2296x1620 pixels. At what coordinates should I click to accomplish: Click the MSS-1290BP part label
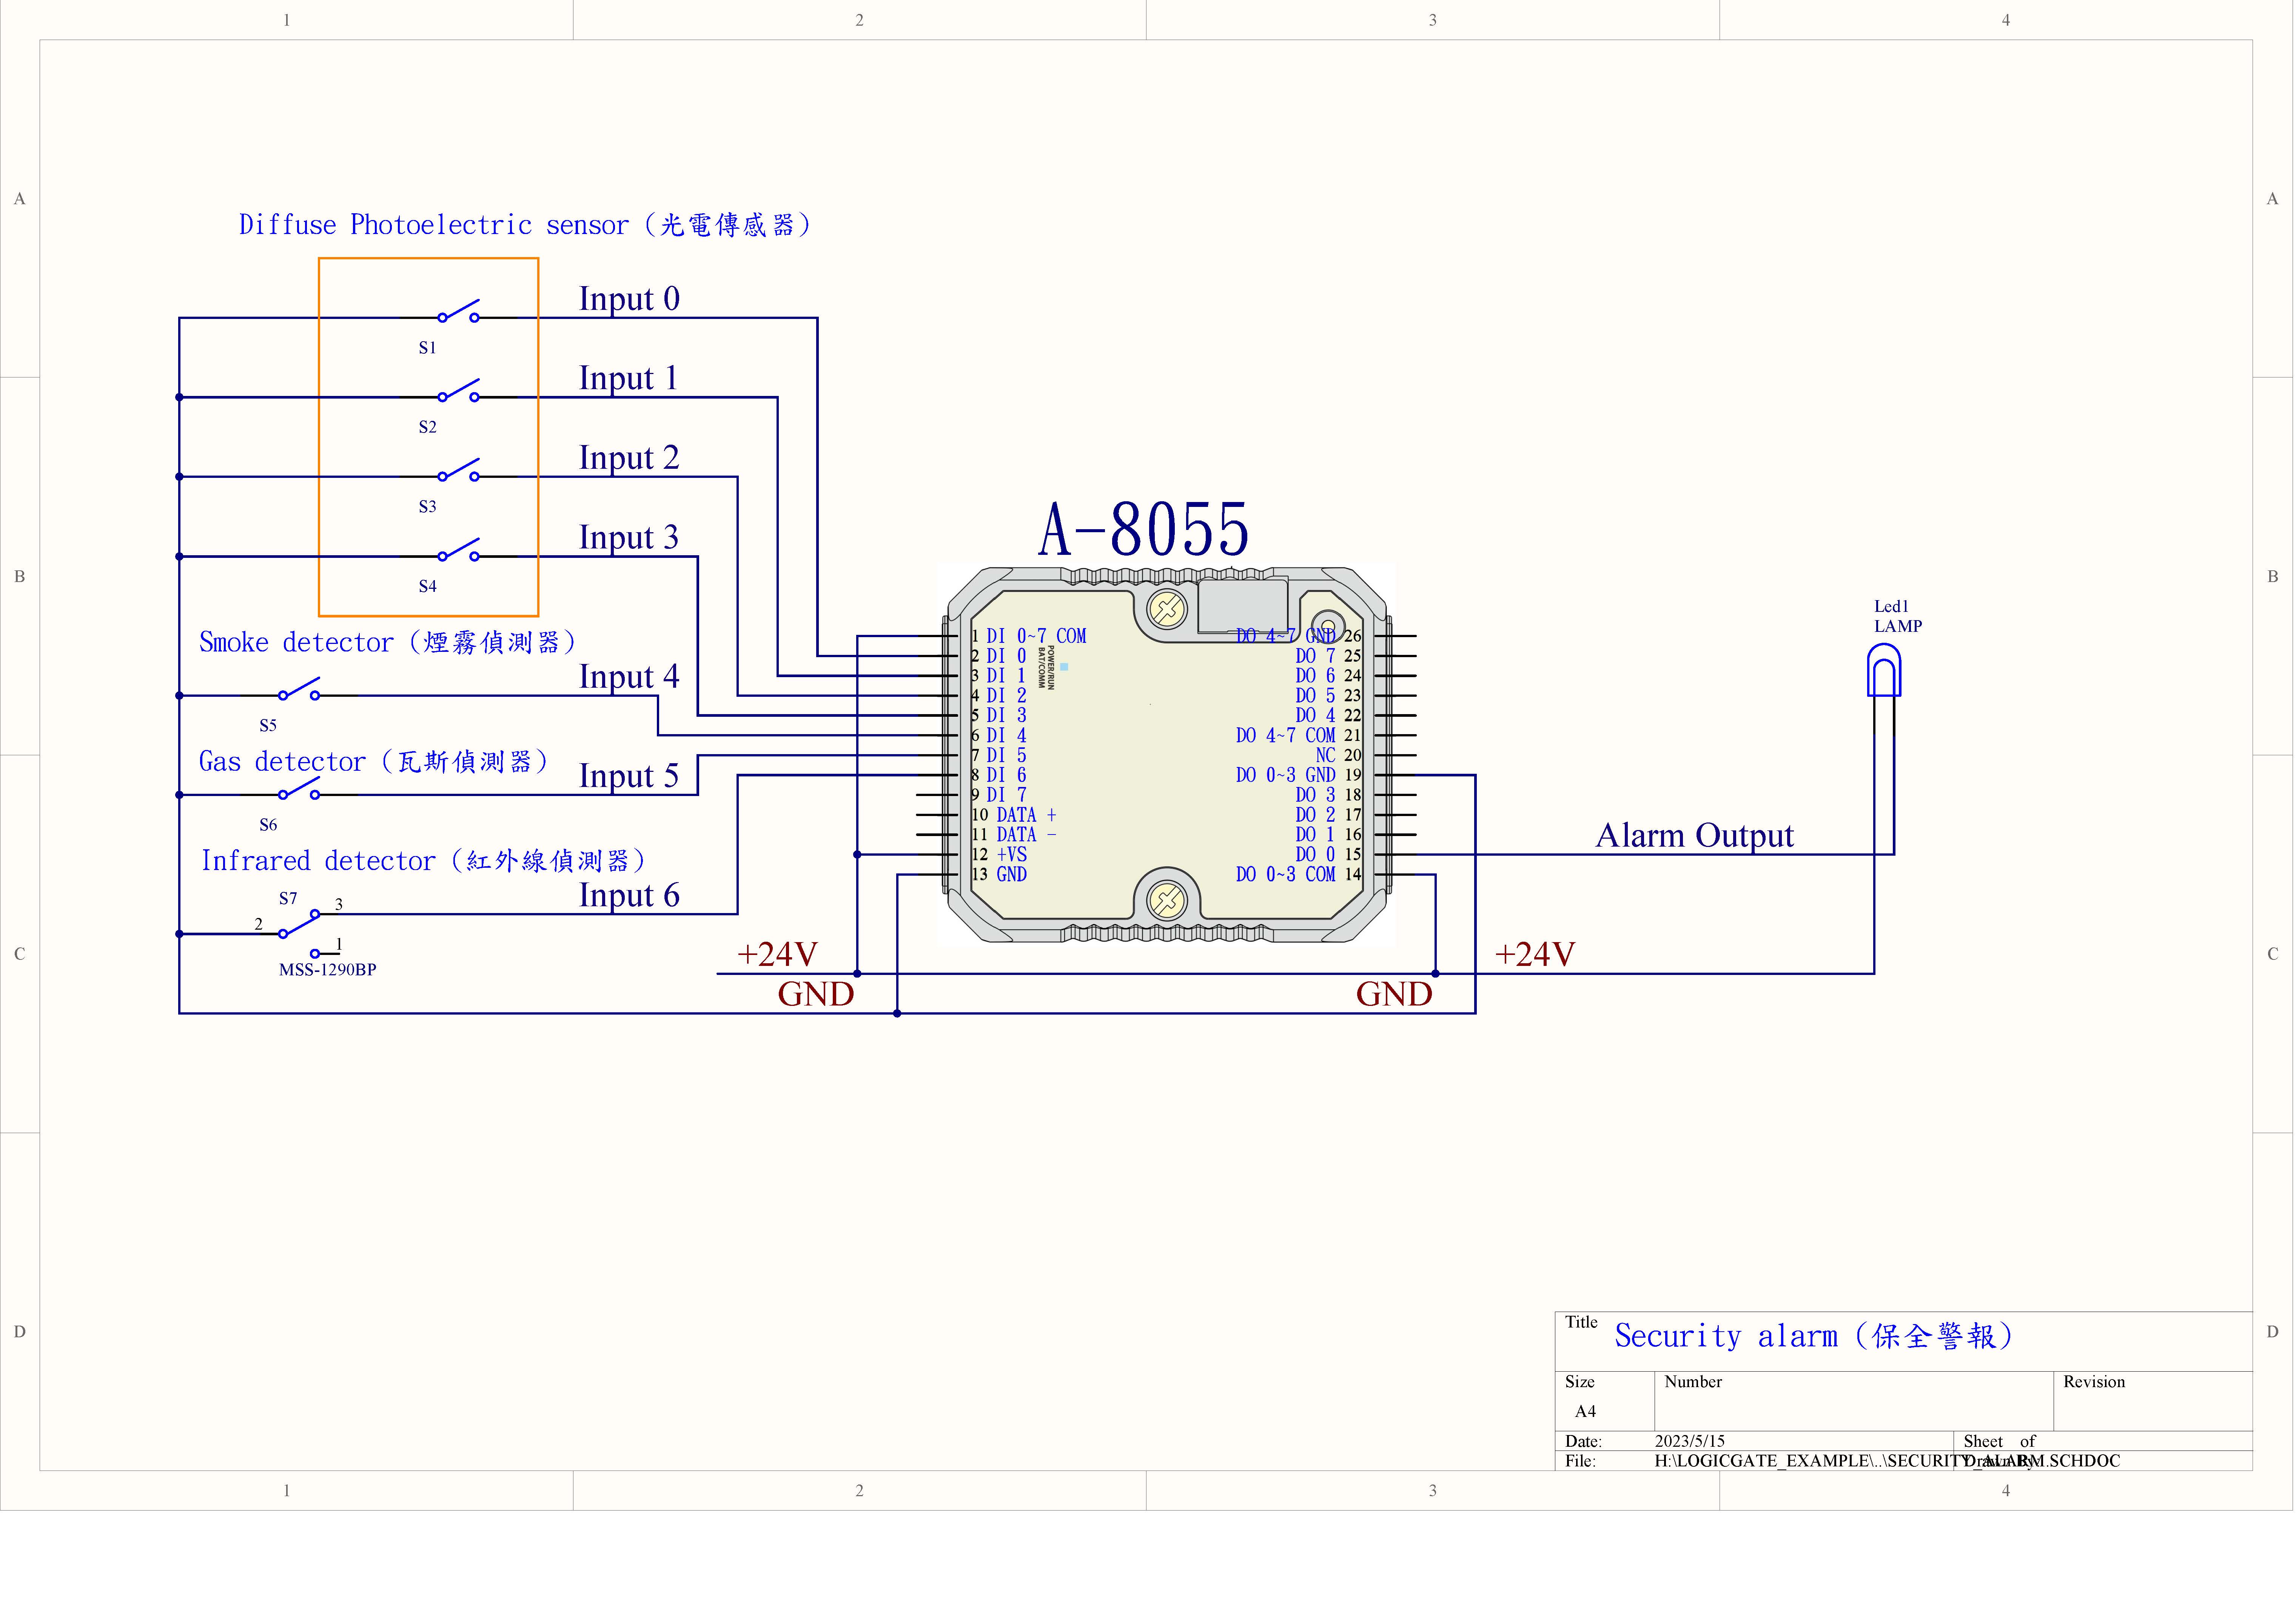[x=328, y=970]
